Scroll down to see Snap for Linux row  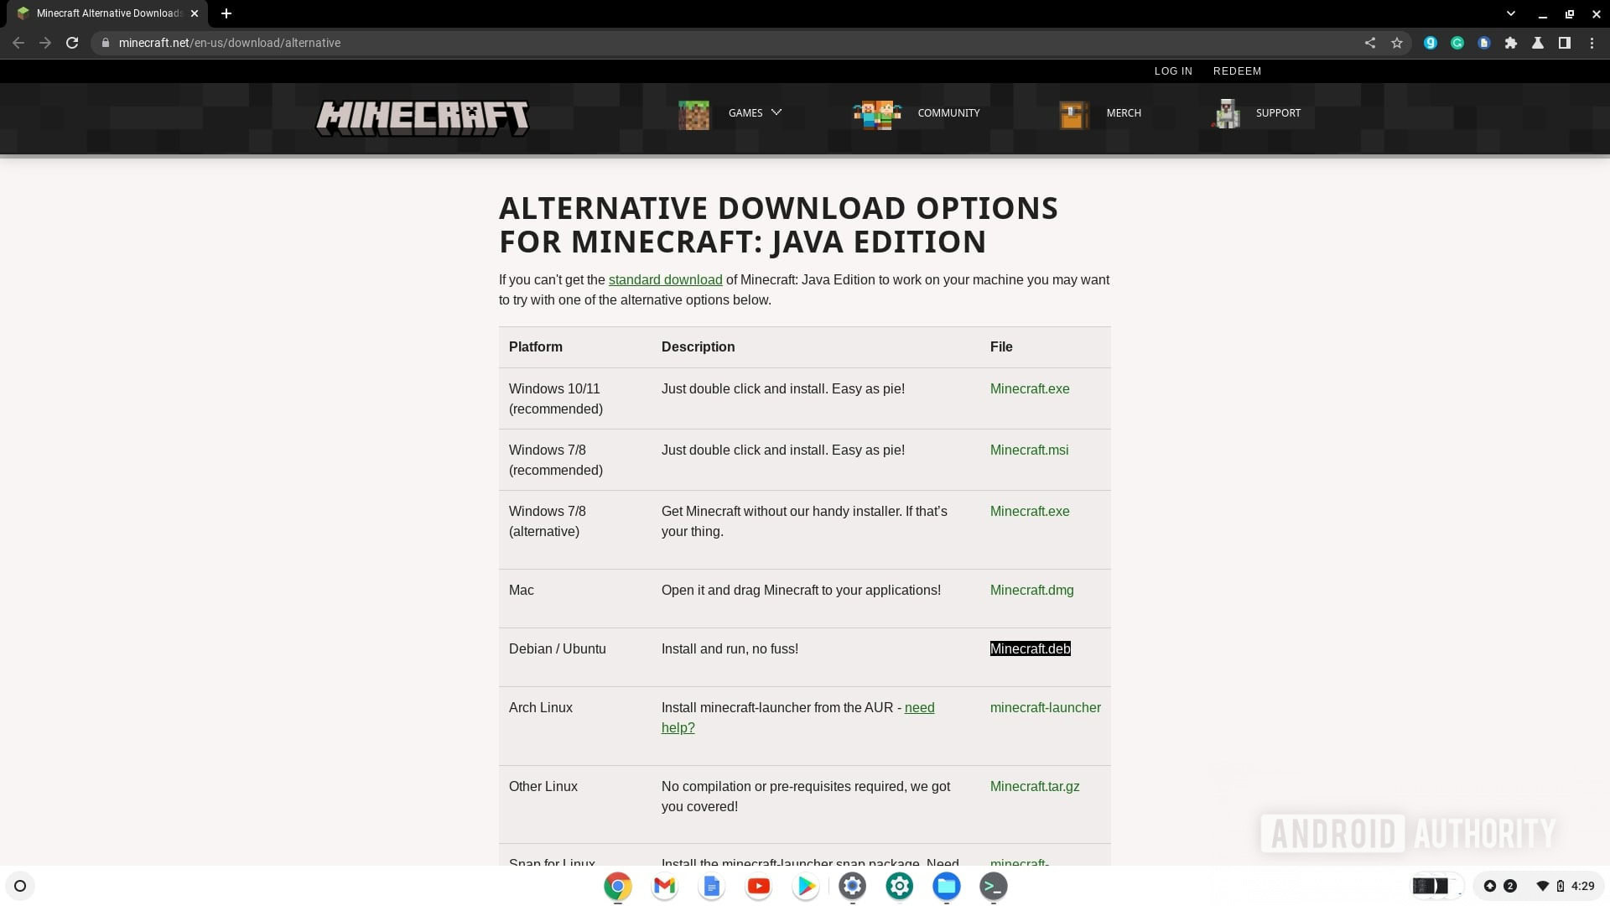[551, 862]
